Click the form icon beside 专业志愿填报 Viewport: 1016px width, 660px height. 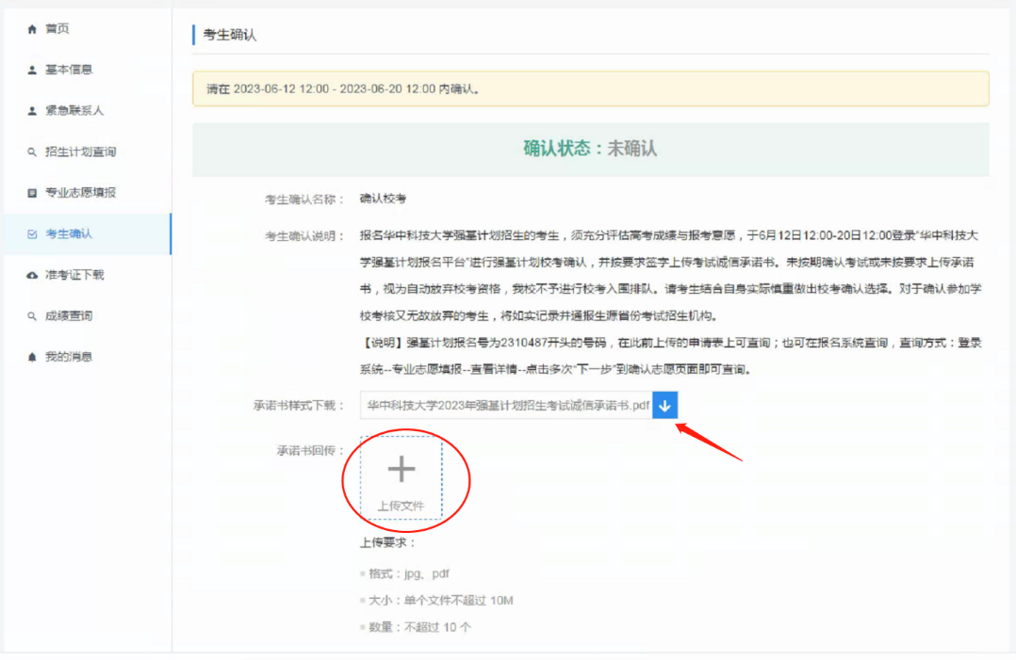tap(32, 193)
